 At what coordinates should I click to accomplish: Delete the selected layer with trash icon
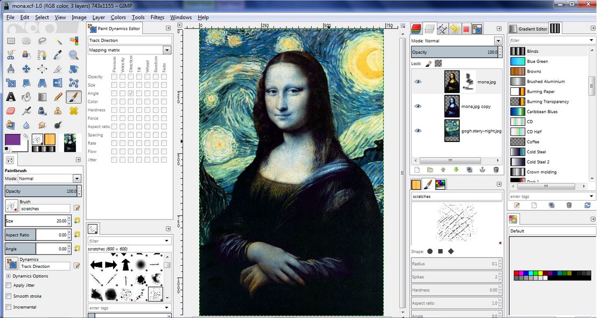[x=496, y=169]
